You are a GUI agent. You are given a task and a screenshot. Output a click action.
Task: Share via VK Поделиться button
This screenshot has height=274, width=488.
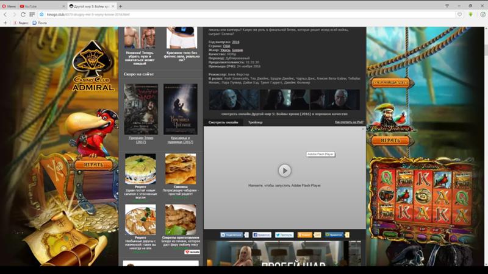[x=232, y=235]
